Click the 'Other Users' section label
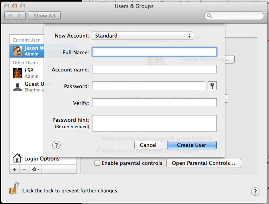269x204 pixels. pos(25,63)
